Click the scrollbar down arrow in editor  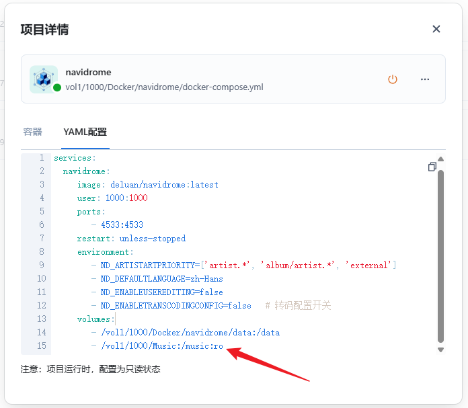(x=441, y=350)
